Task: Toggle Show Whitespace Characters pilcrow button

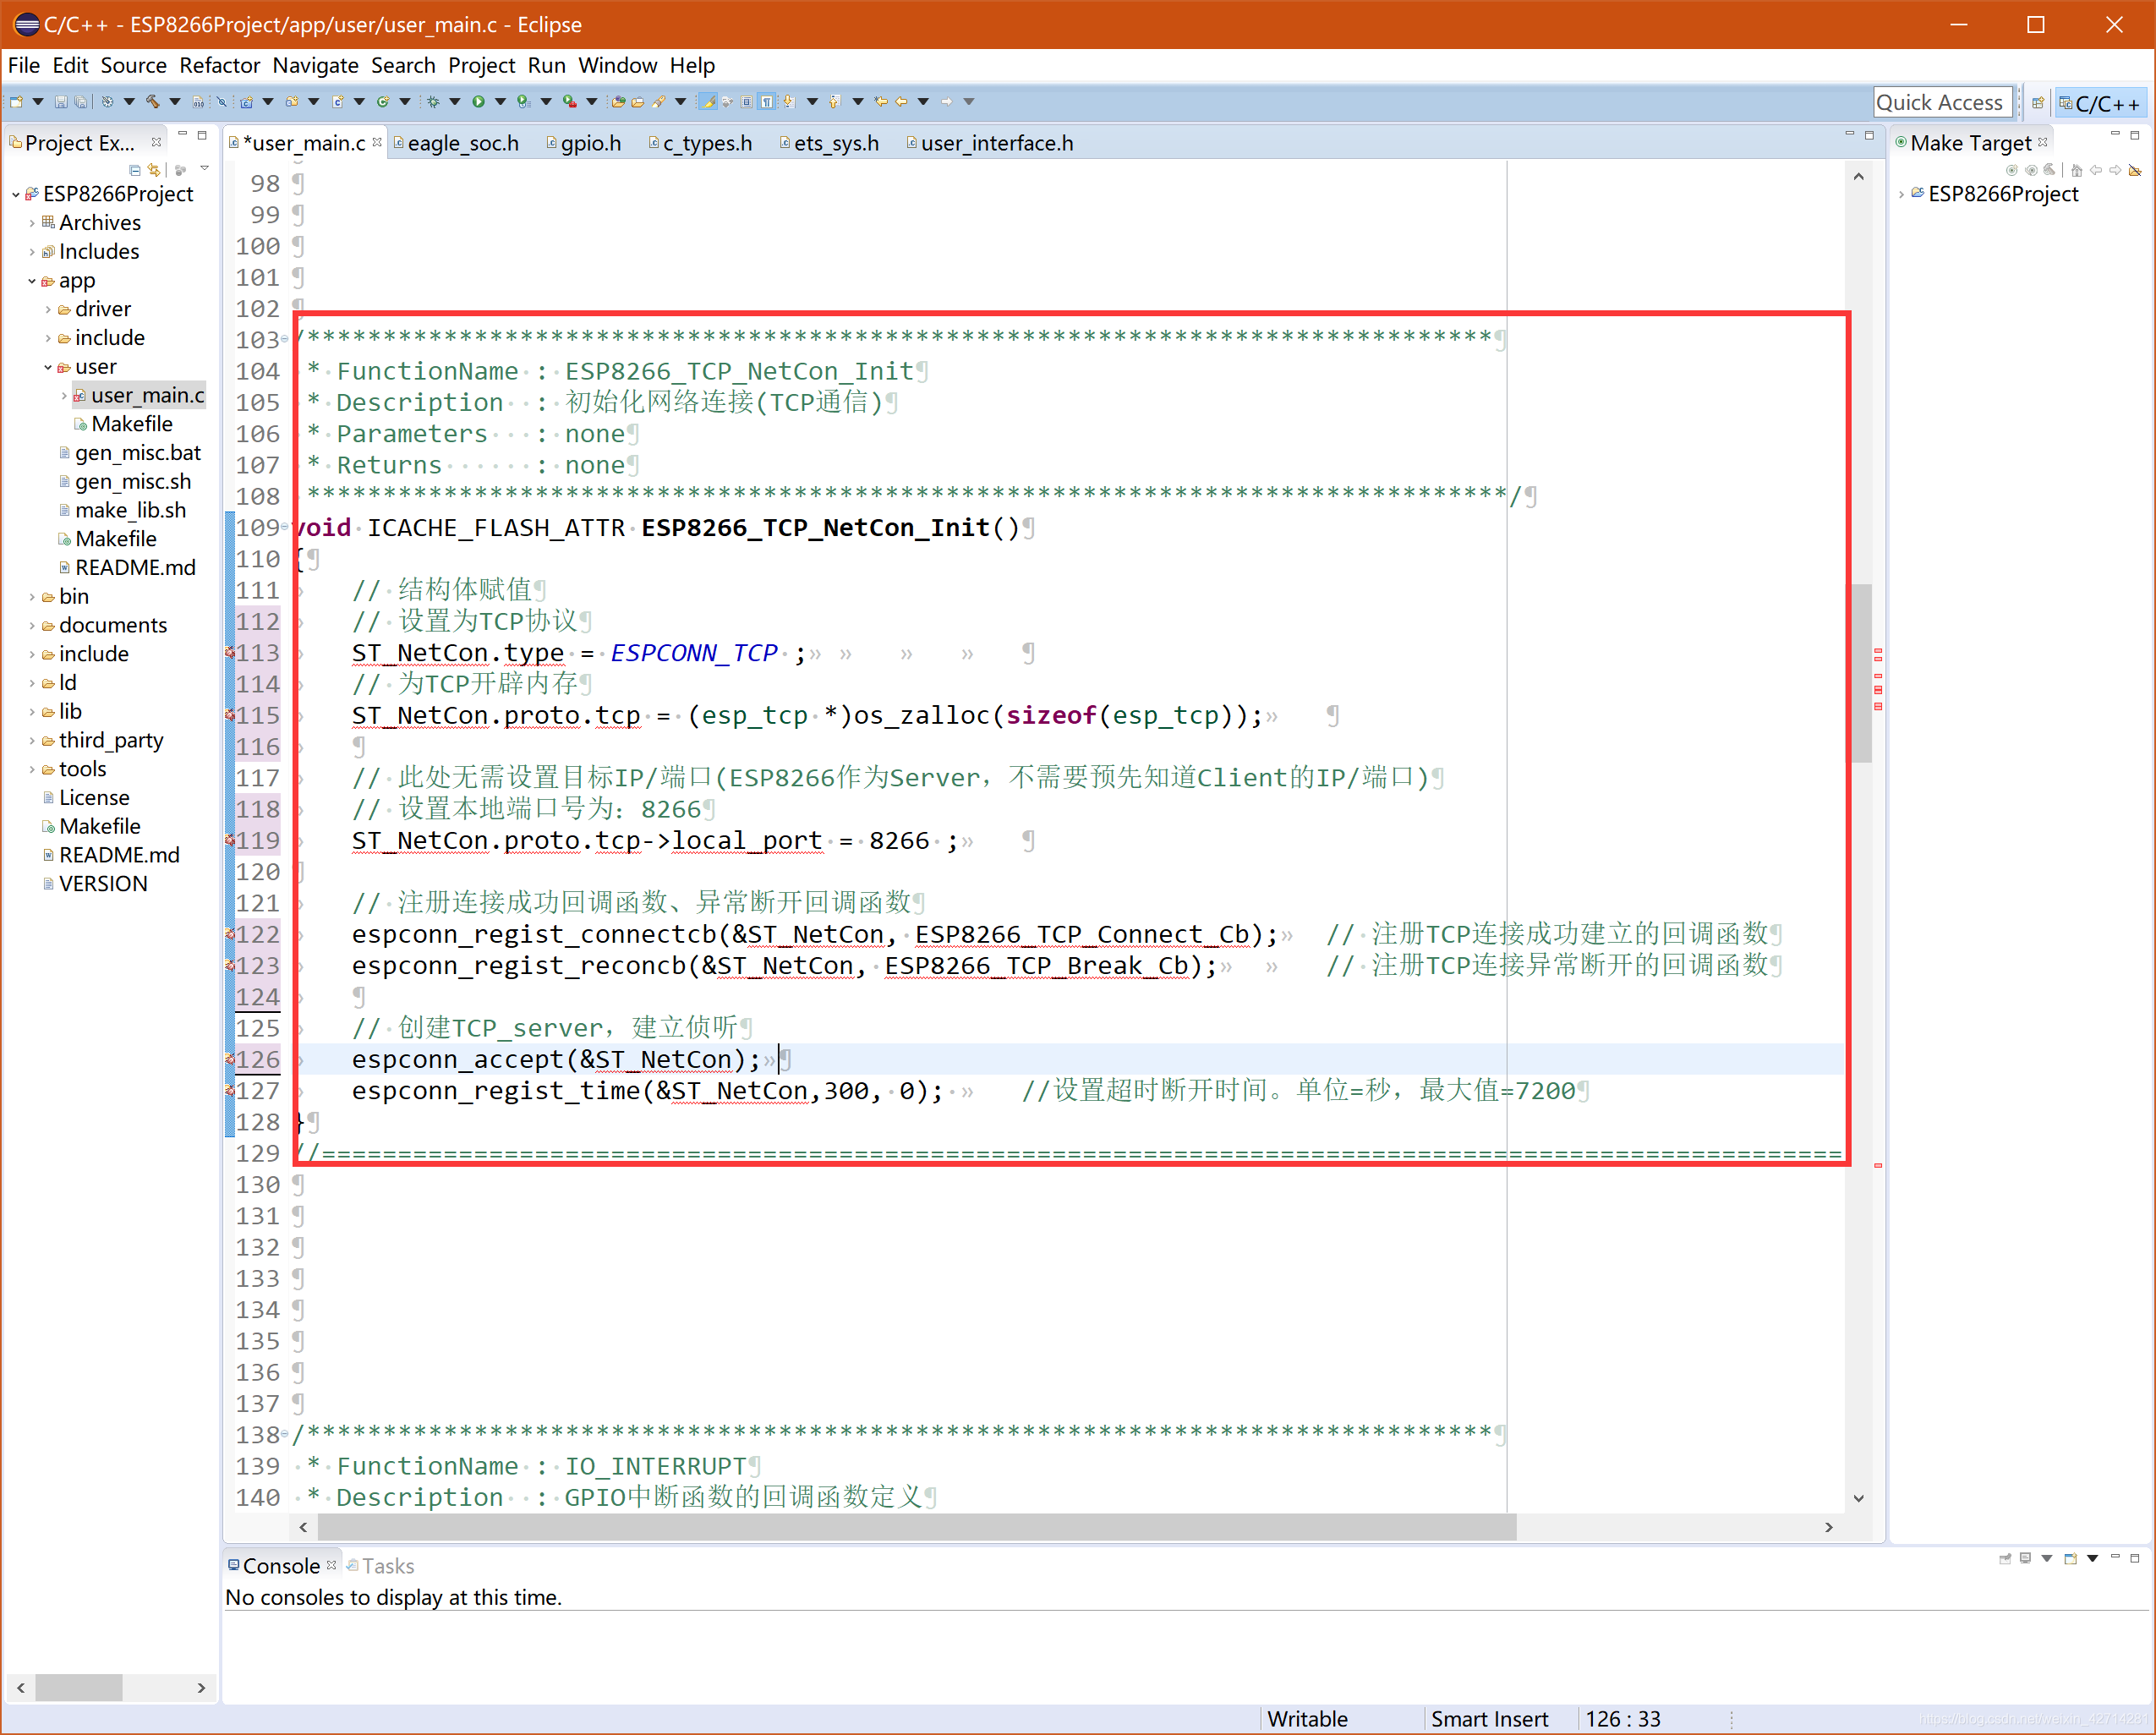Action: (x=767, y=102)
